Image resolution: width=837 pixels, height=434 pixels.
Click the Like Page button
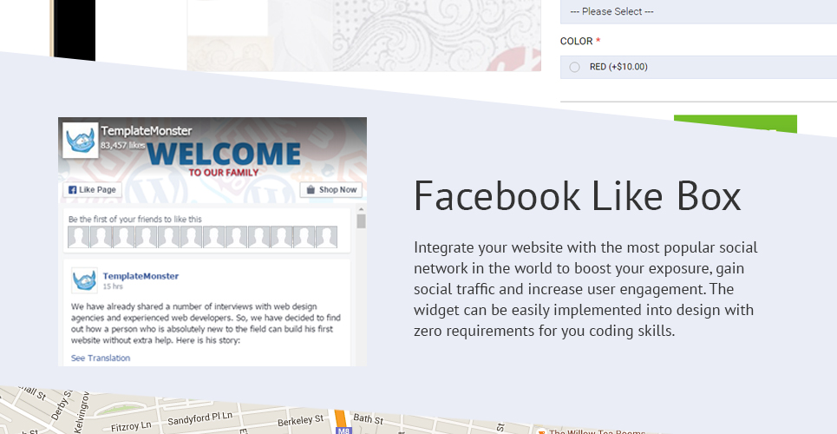point(92,190)
